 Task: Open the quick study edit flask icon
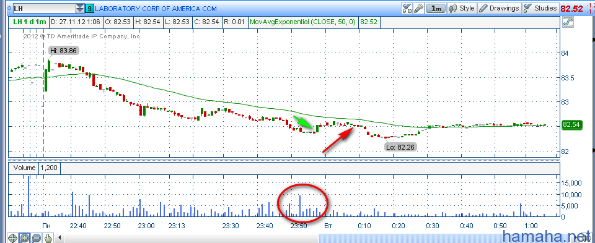(x=407, y=8)
